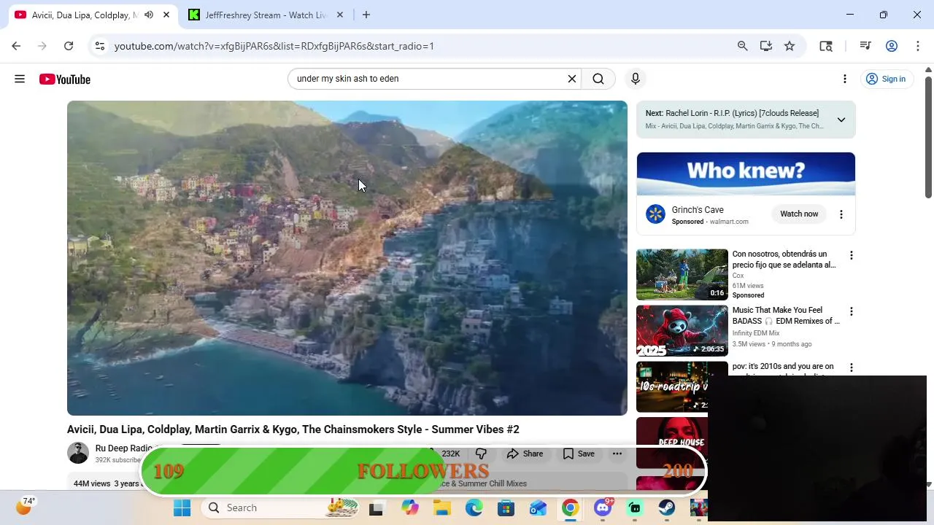Open File Explorer from taskbar

(442, 507)
